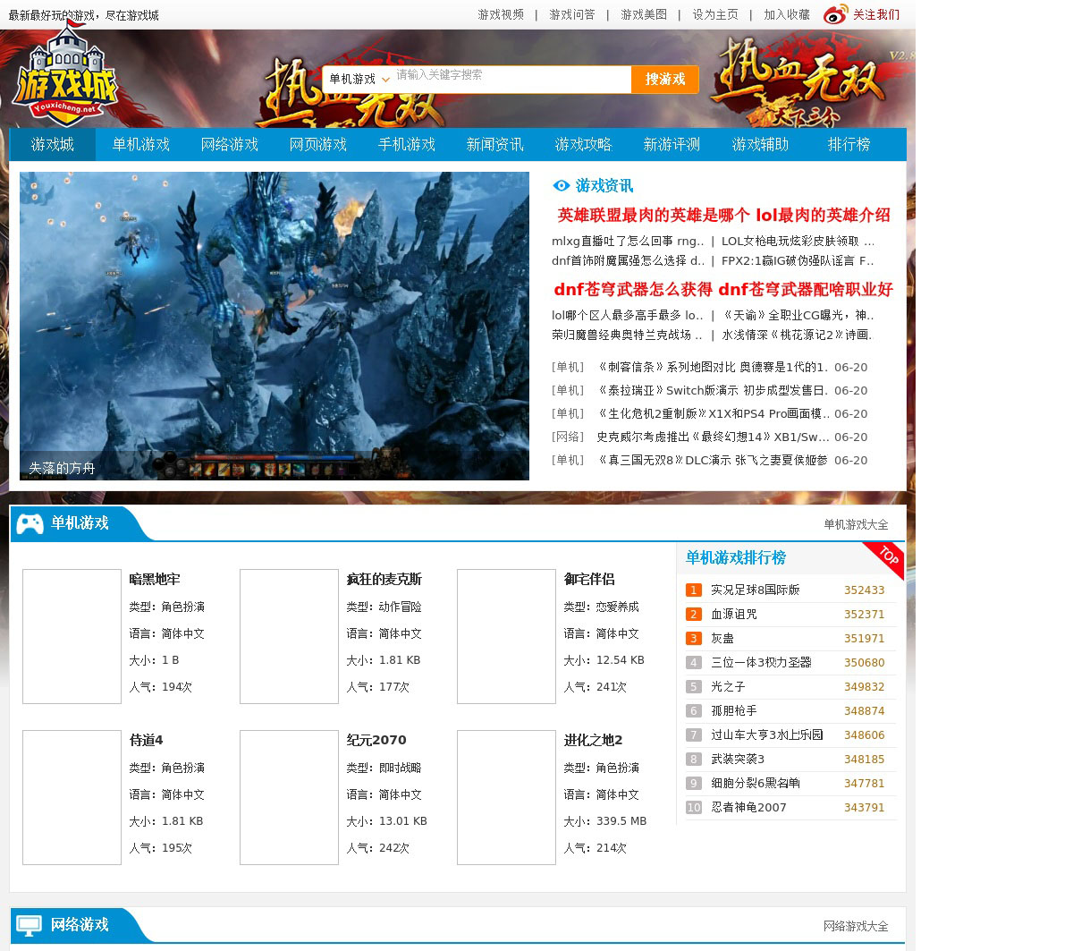Click the 暗黑地牢 cover thumbnail

tap(72, 636)
